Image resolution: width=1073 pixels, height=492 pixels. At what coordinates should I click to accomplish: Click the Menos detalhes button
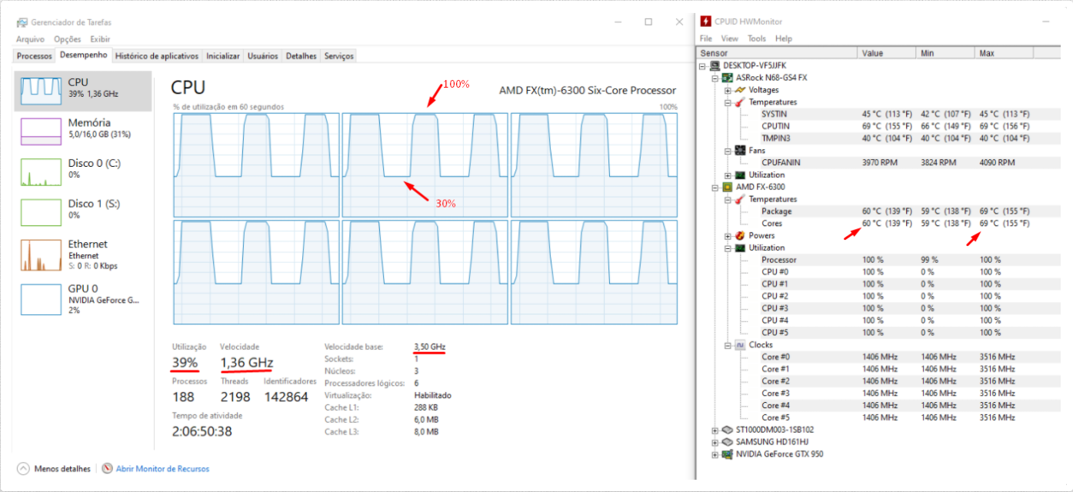pyautogui.click(x=53, y=468)
